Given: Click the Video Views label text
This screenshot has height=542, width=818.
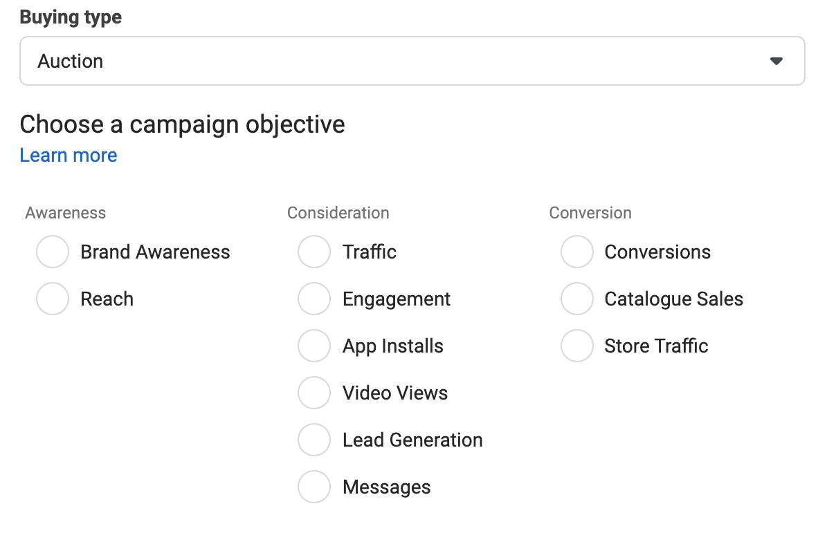Looking at the screenshot, I should (395, 393).
